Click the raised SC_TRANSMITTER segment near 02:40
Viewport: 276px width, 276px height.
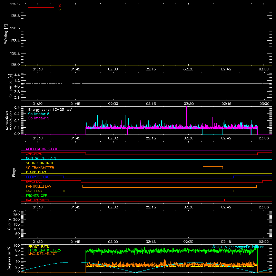coord(213,167)
